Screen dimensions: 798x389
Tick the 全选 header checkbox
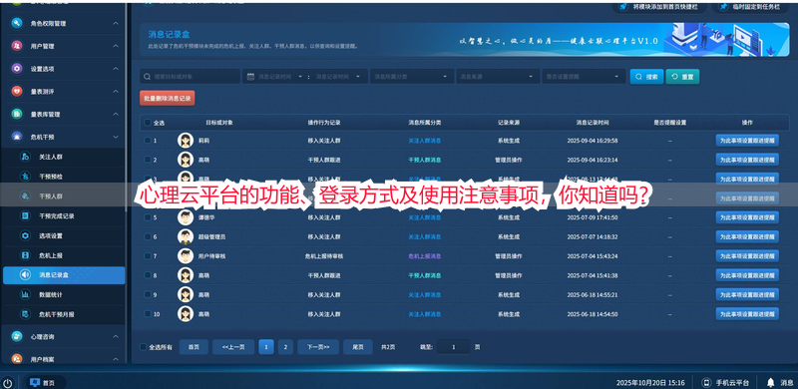click(x=148, y=123)
